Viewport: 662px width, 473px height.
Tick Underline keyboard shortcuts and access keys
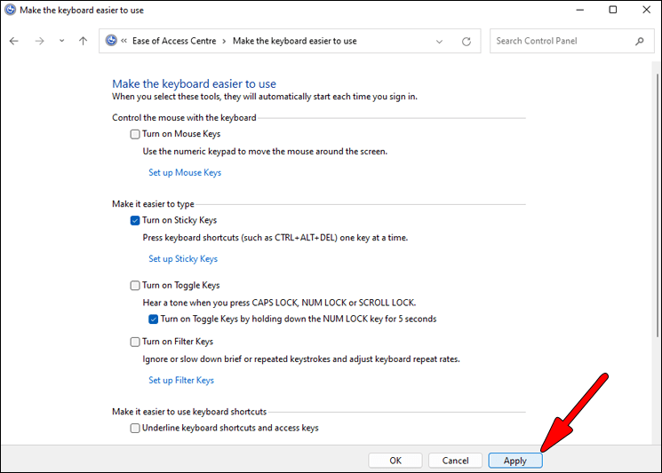(135, 428)
